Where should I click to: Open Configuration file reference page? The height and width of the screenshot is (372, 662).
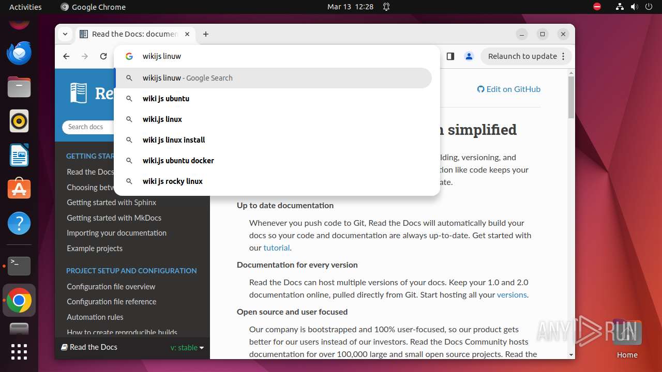coord(111,302)
